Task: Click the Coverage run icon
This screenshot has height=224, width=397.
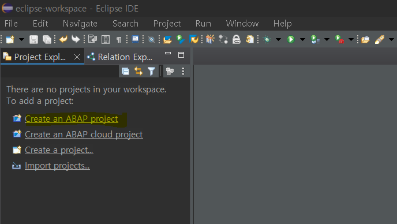Action: coord(315,39)
